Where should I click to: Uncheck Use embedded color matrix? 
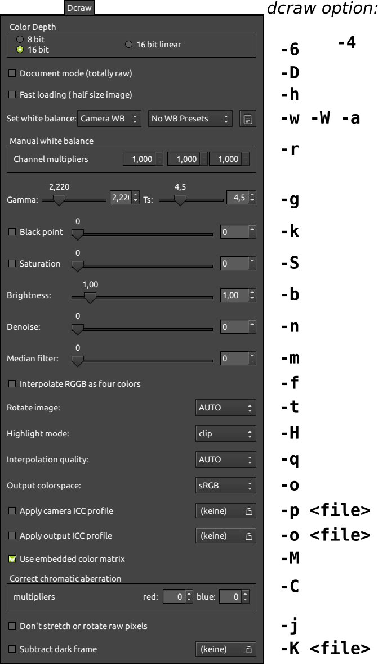[12, 559]
